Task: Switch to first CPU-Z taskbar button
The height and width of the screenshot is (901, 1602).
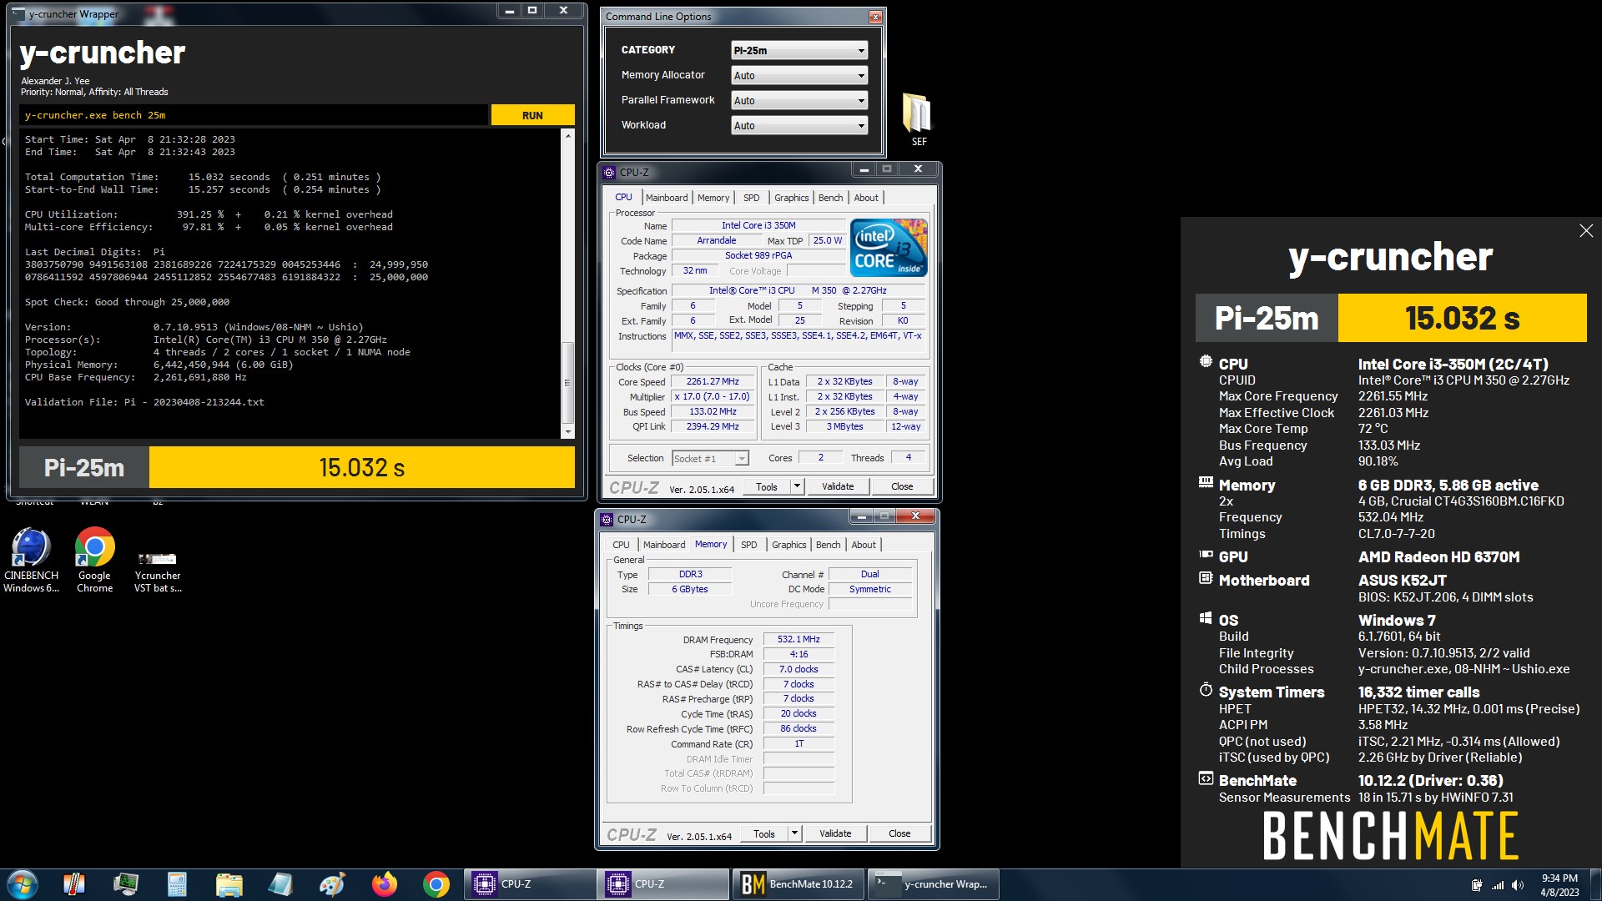Action: pos(530,884)
